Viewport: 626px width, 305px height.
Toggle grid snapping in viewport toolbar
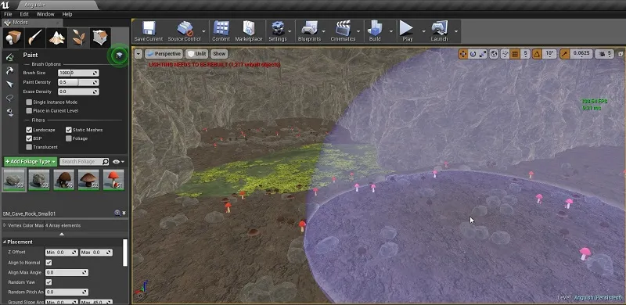[x=516, y=53]
